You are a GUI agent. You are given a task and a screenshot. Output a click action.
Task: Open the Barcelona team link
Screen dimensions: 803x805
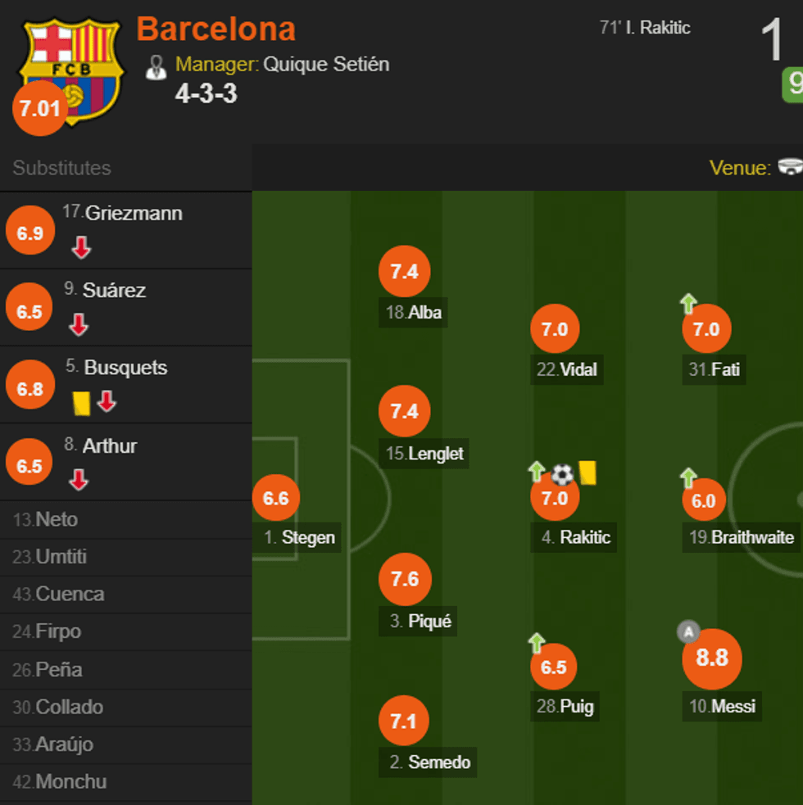(x=215, y=29)
